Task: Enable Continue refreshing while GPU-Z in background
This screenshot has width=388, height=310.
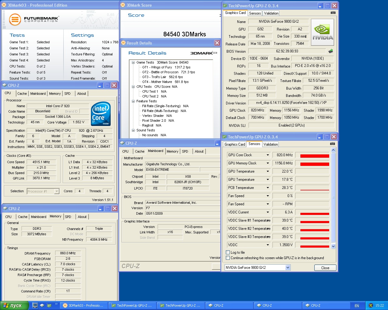Action: pyautogui.click(x=228, y=258)
